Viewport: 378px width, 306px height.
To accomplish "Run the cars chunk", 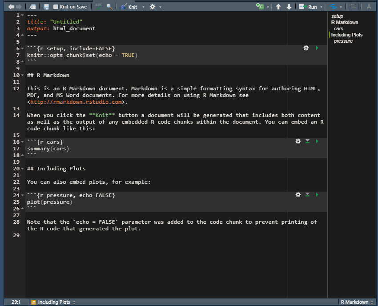I will point(317,141).
